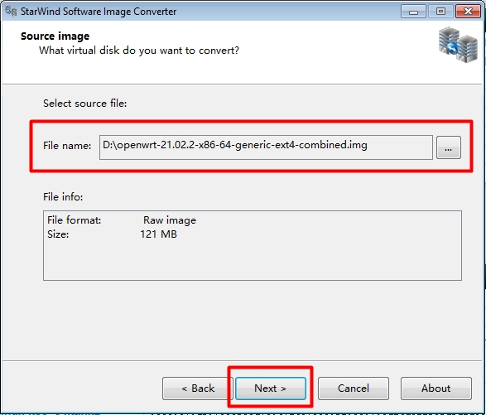Click the StarWind app icon in the title bar
The height and width of the screenshot is (415, 486).
11,11
